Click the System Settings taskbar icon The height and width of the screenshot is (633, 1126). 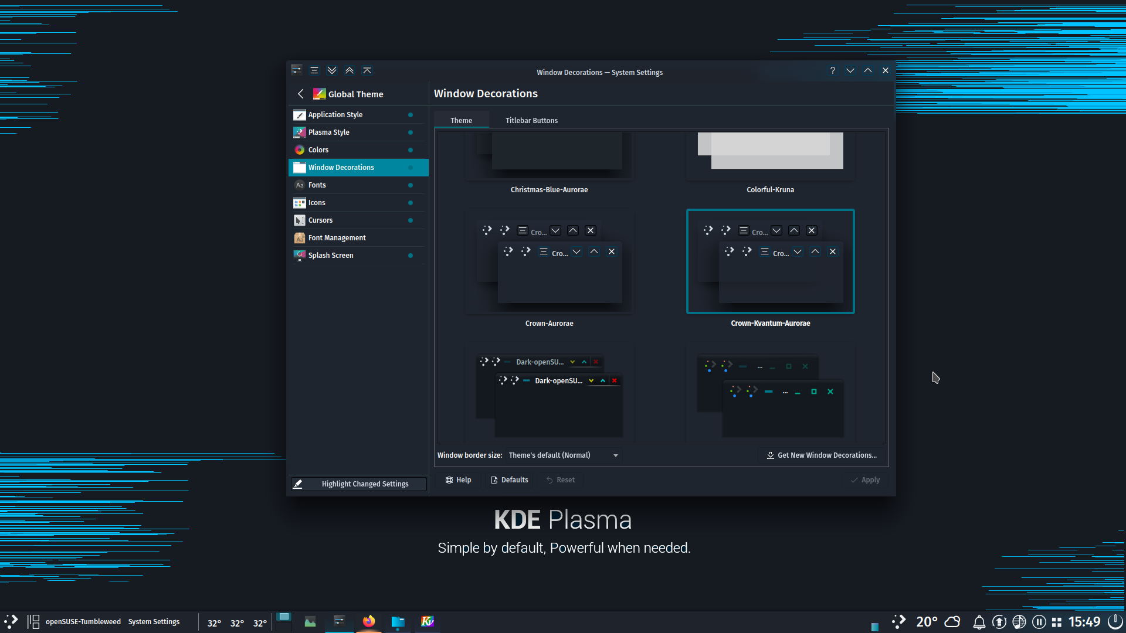(x=340, y=622)
